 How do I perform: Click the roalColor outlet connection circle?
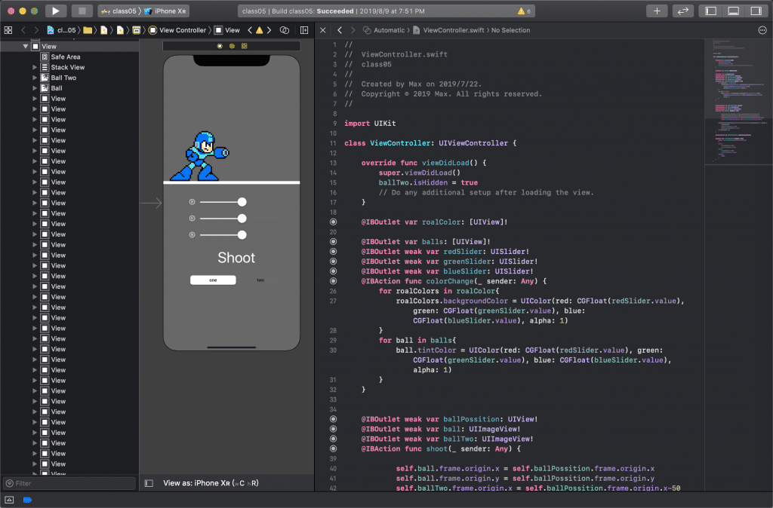tap(333, 222)
